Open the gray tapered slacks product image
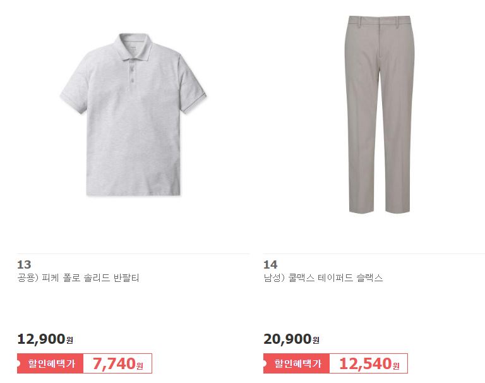 tap(379, 114)
